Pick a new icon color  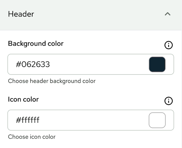coord(157,120)
